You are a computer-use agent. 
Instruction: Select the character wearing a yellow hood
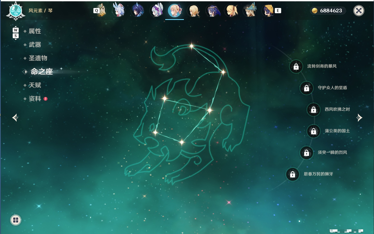coord(269,11)
